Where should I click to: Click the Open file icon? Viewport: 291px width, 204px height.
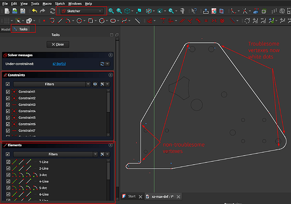click(x=15, y=11)
